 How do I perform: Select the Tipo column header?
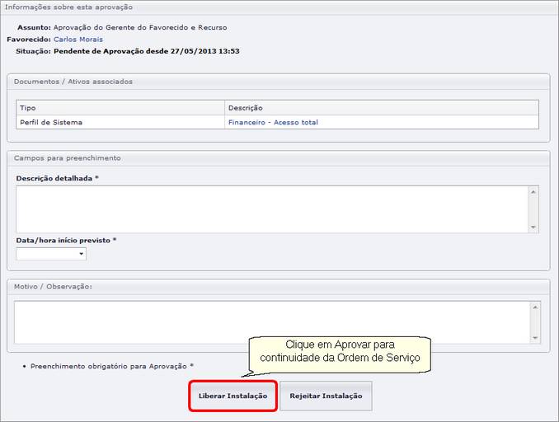click(x=28, y=108)
